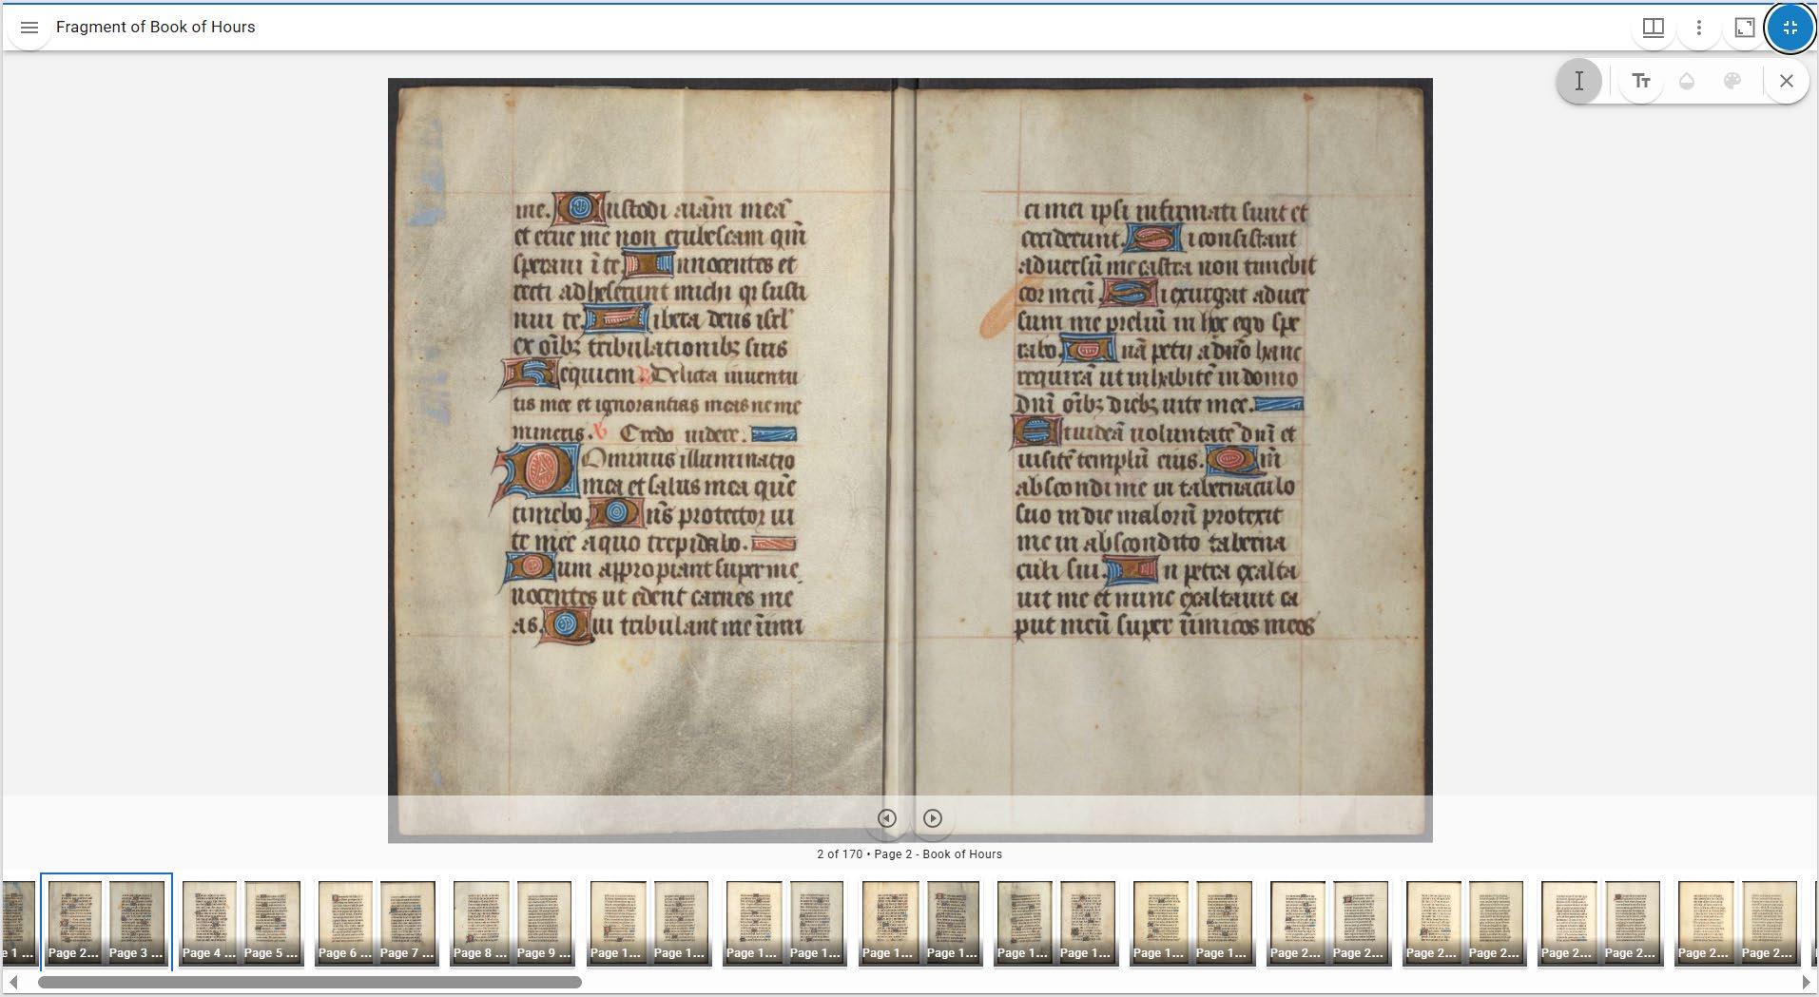Jump to the Page 7 thumbnail
The image size is (1819, 997).
pyautogui.click(x=408, y=922)
